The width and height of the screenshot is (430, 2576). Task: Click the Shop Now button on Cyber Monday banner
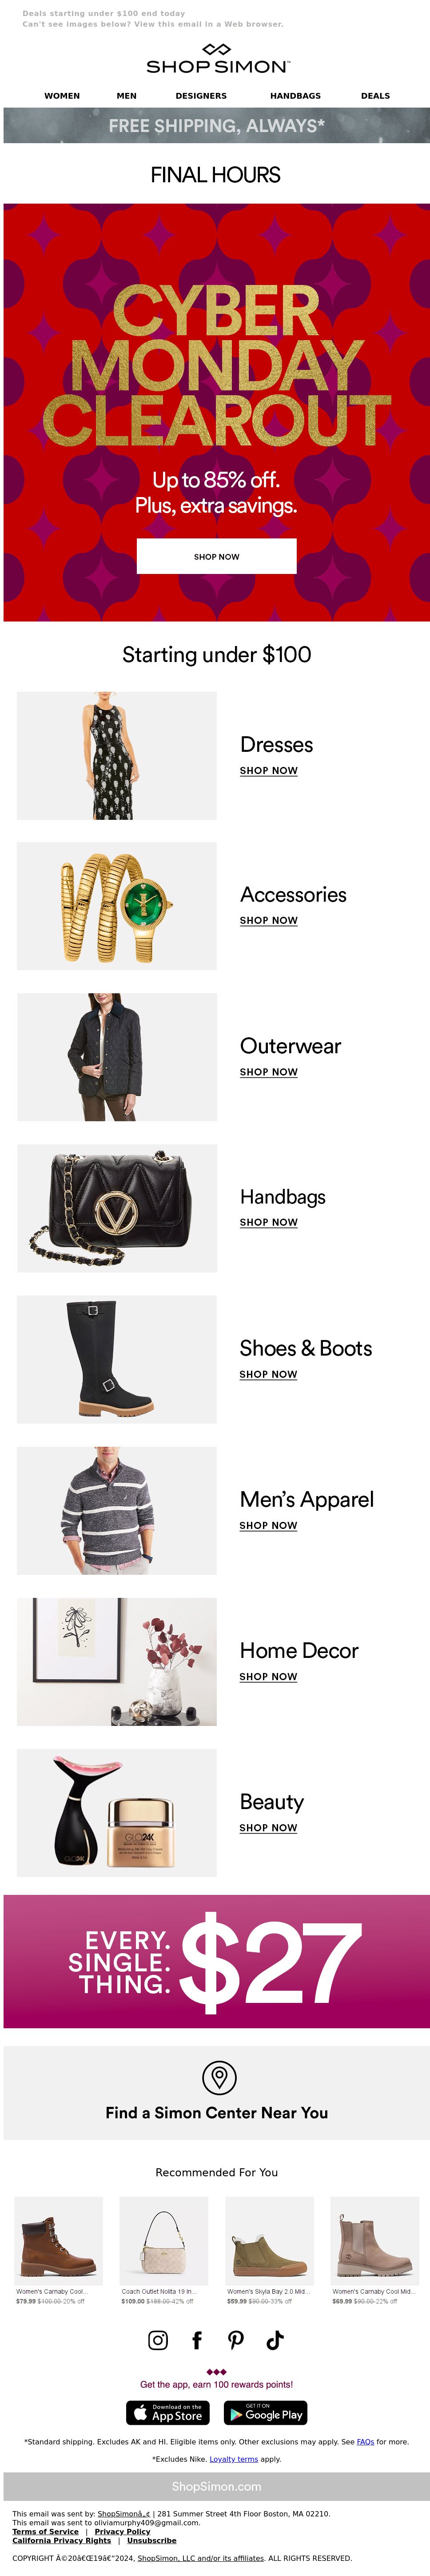[217, 556]
